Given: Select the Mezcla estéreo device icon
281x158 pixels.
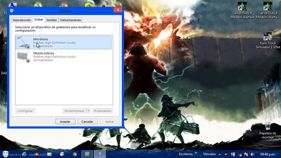Looking at the screenshot, I should tap(23, 57).
